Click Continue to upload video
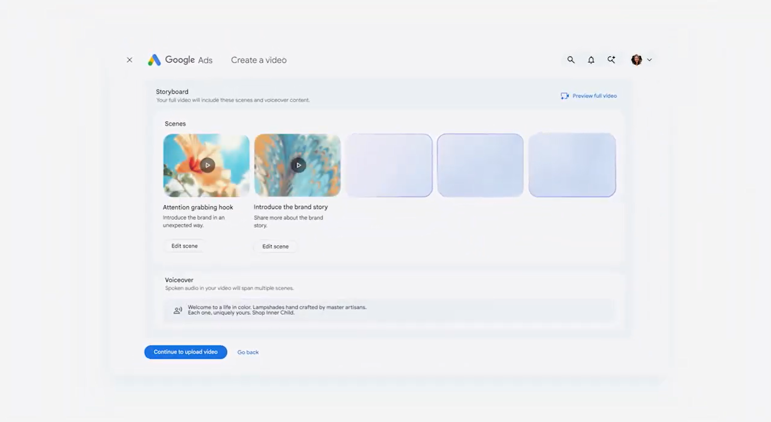Viewport: 771px width, 422px height. coord(186,352)
